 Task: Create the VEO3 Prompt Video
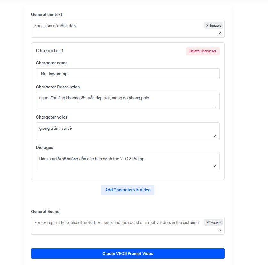[128, 253]
